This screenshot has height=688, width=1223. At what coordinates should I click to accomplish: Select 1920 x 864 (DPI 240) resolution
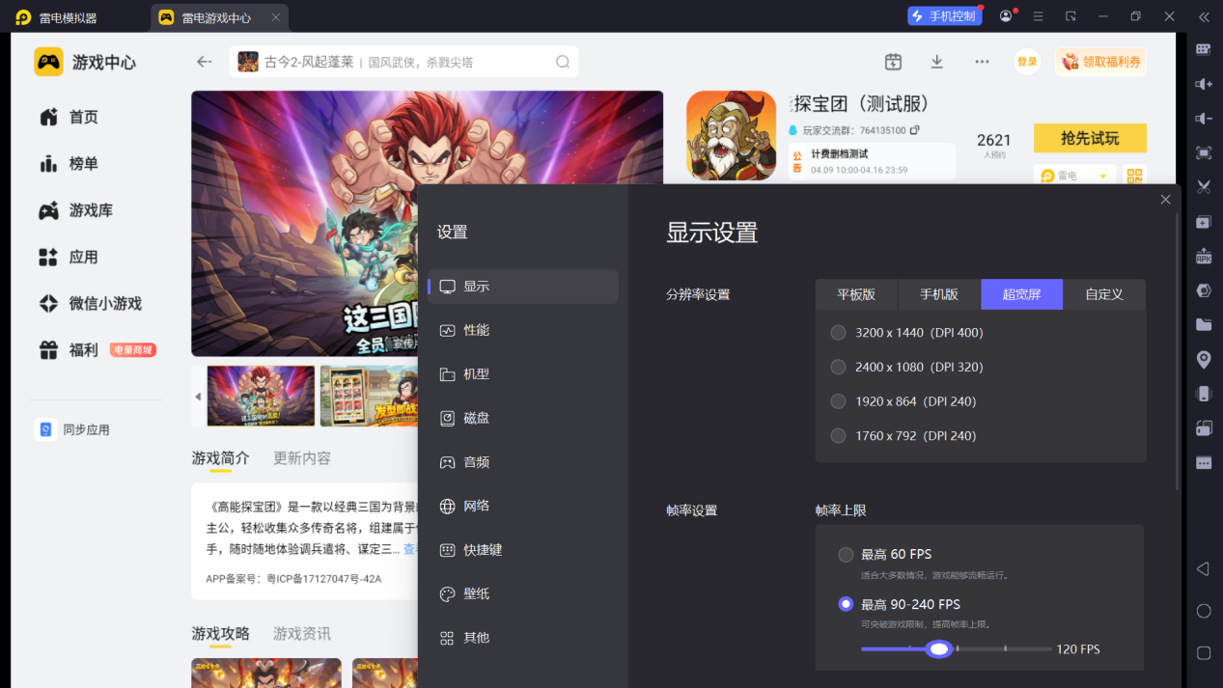pos(838,401)
